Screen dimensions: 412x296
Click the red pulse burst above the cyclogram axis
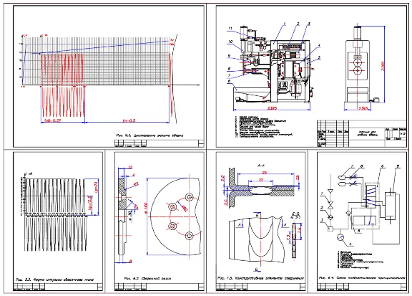coord(62,70)
